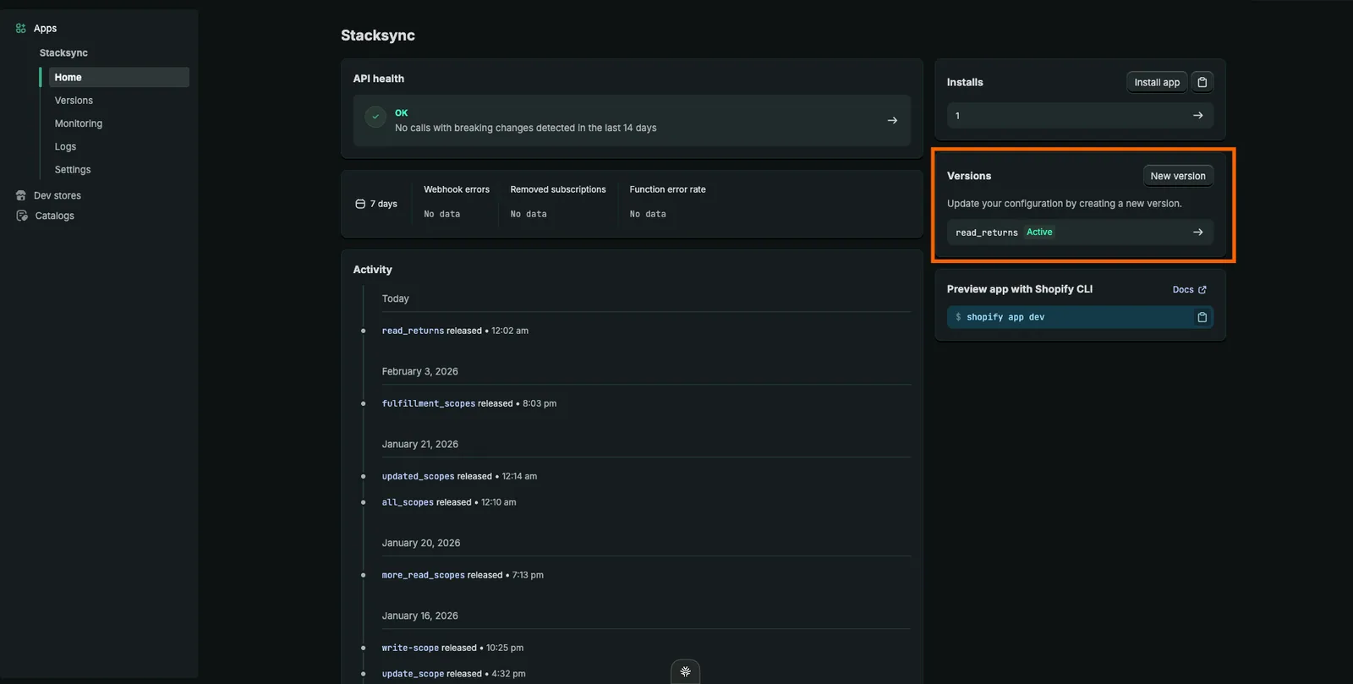Screen dimensions: 1353x684
Task: Open API health details arrow
Action: (x=892, y=120)
